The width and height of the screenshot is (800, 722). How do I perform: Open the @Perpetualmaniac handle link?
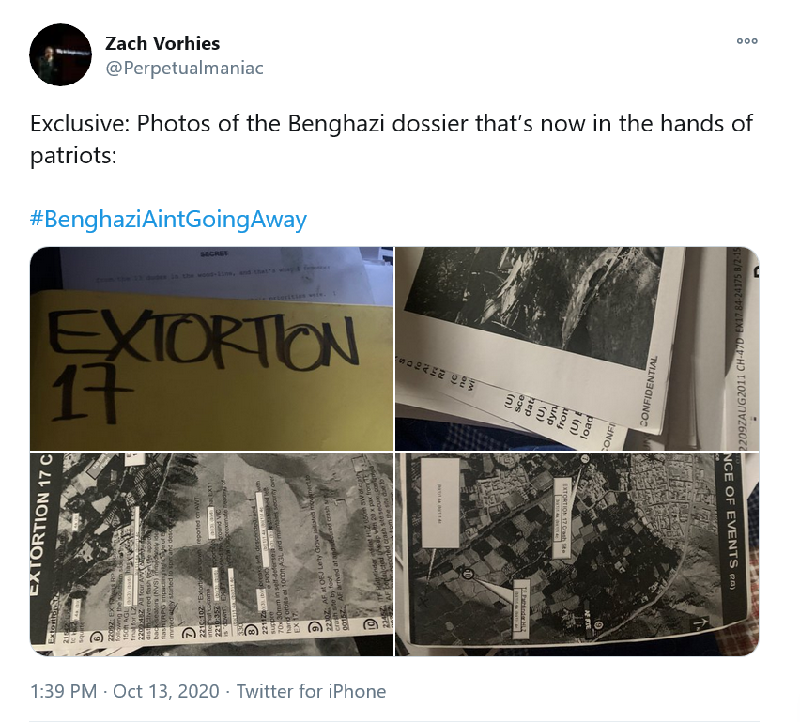[x=184, y=68]
